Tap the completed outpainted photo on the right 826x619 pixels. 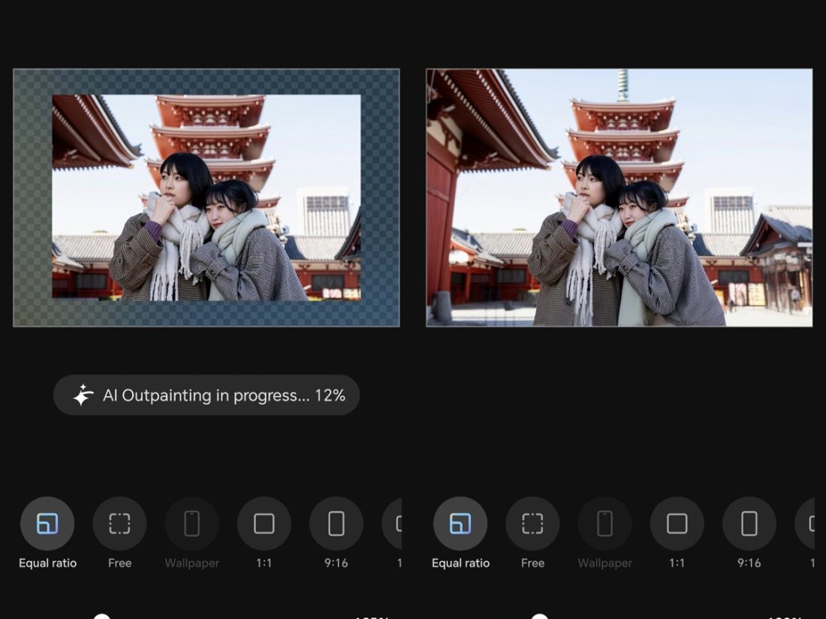click(619, 198)
